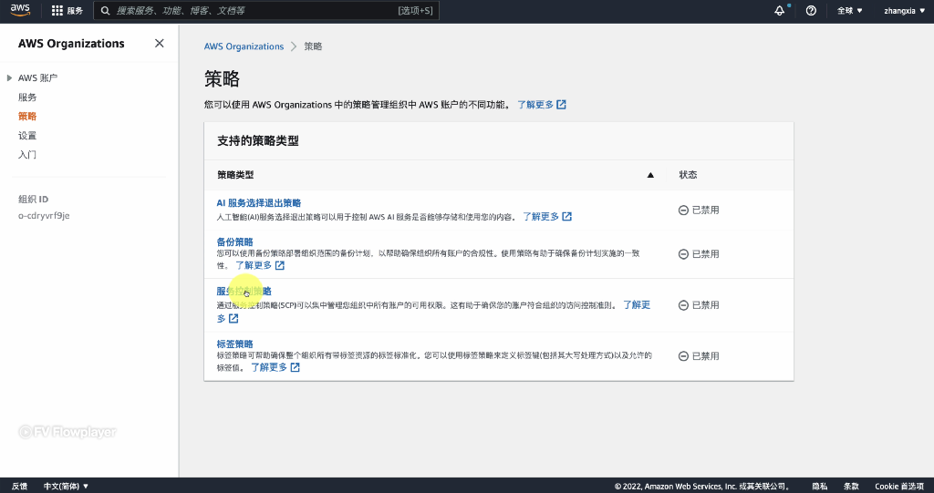Image resolution: width=934 pixels, height=493 pixels.
Task: Click disabled status icon for AI 服务选择退出策略
Action: click(683, 211)
